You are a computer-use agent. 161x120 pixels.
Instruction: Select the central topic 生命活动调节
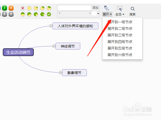coord(18,52)
